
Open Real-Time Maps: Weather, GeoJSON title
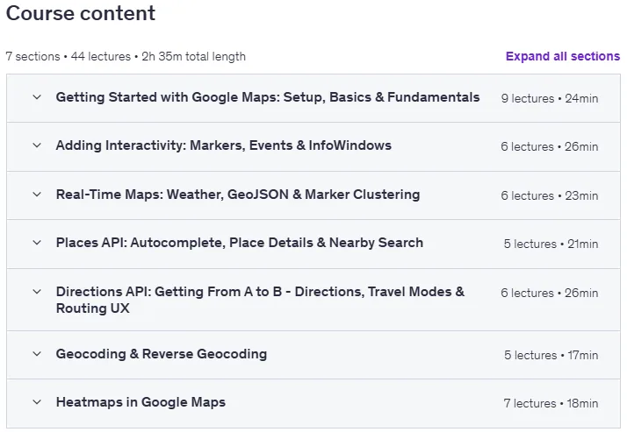pyautogui.click(x=238, y=195)
